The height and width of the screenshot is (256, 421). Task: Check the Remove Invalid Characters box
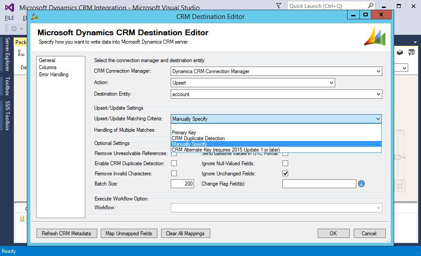click(174, 174)
